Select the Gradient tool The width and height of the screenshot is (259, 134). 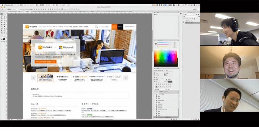[x=4, y=24]
